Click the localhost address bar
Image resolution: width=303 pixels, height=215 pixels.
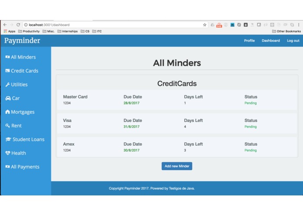tap(115, 25)
